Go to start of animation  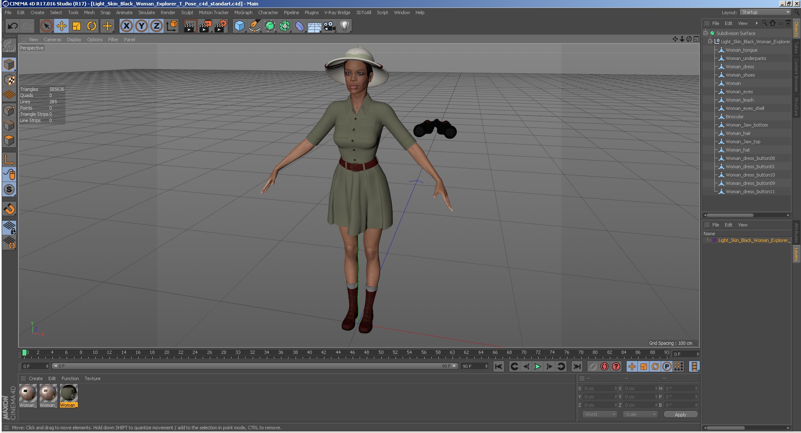pos(498,366)
